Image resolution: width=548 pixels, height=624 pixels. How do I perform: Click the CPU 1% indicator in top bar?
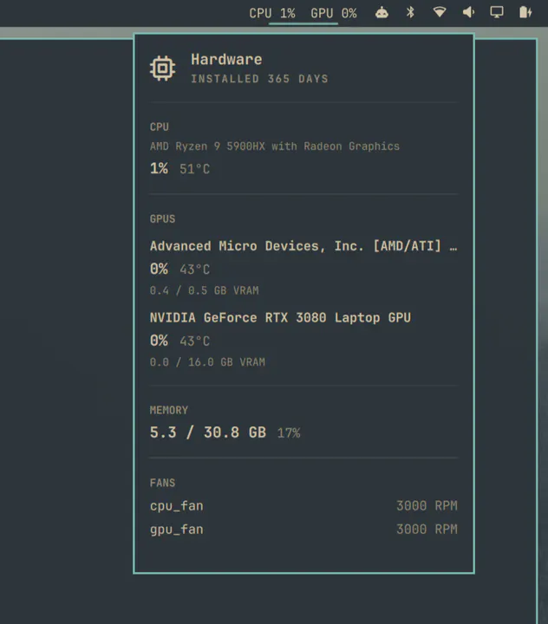(x=272, y=13)
